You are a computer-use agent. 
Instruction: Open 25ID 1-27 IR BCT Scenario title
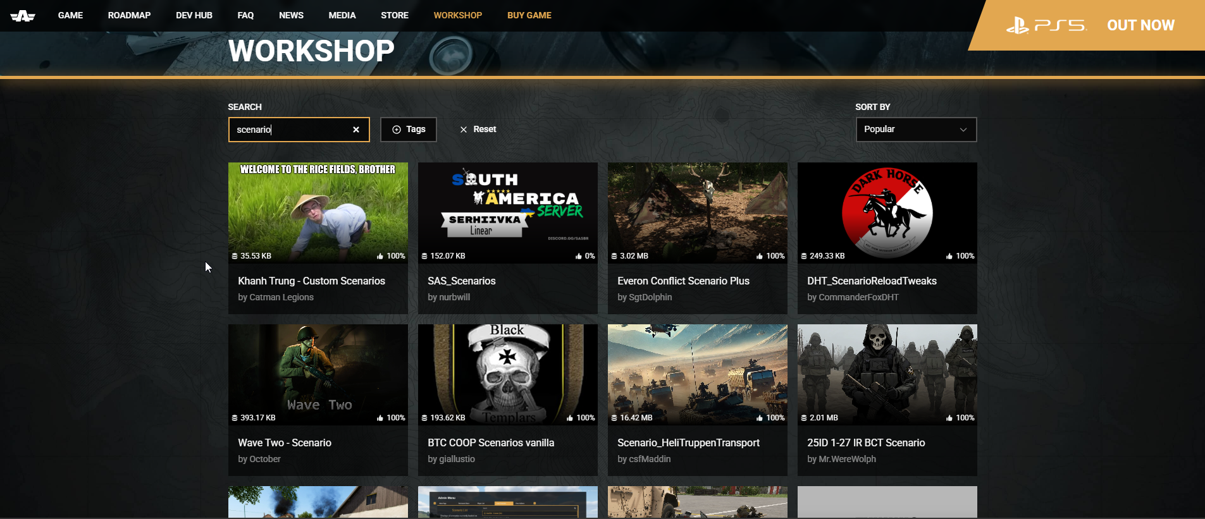(866, 443)
